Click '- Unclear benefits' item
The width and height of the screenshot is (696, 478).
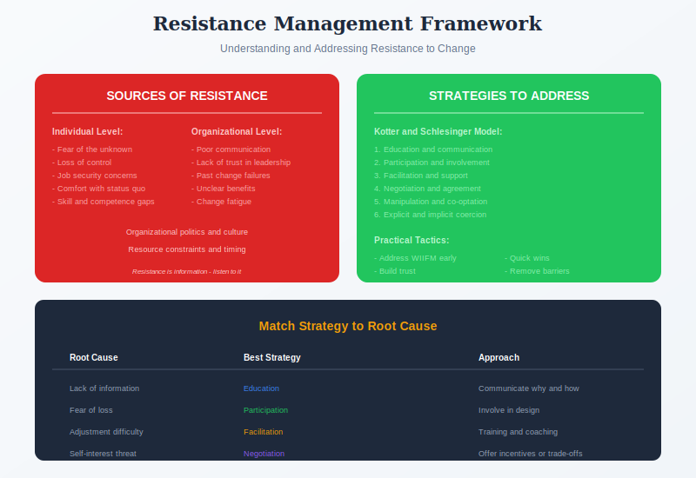pos(224,189)
